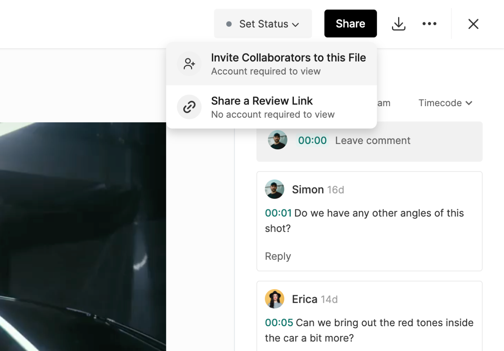The height and width of the screenshot is (351, 504).
Task: Reply to Simon's comment
Action: coord(278,256)
